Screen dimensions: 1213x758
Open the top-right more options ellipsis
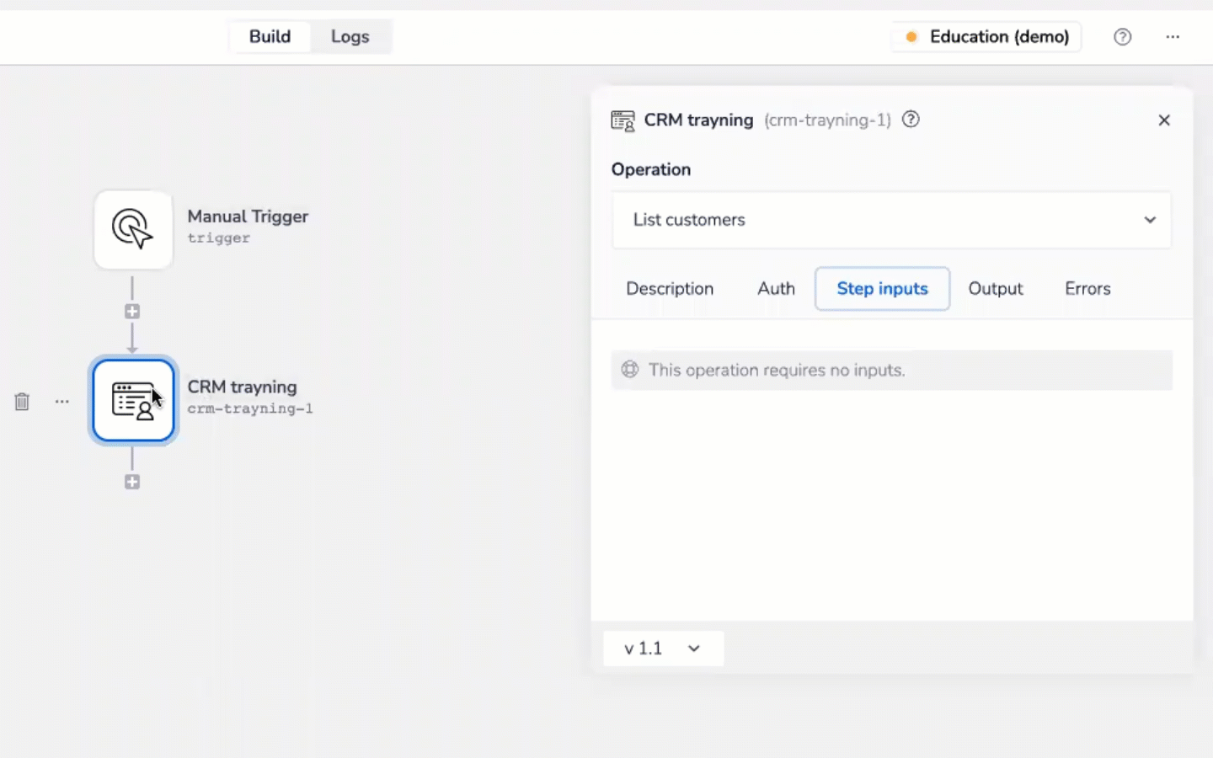1173,37
